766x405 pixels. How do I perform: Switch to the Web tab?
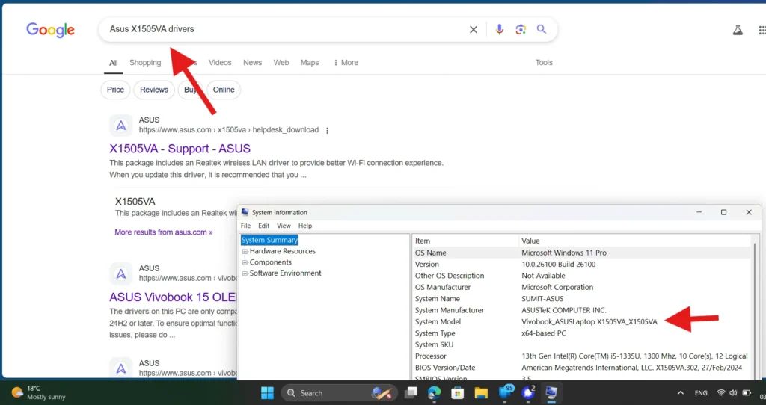281,63
